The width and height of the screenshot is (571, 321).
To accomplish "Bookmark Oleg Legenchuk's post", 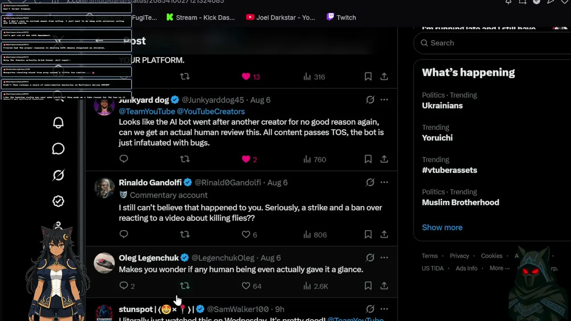I will click(368, 286).
